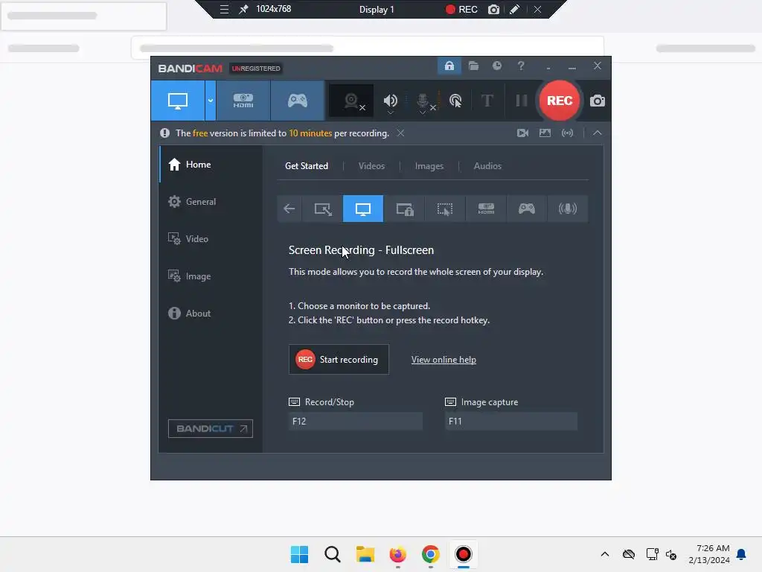Open Image settings in sidebar
This screenshot has width=762, height=572.
point(211,276)
